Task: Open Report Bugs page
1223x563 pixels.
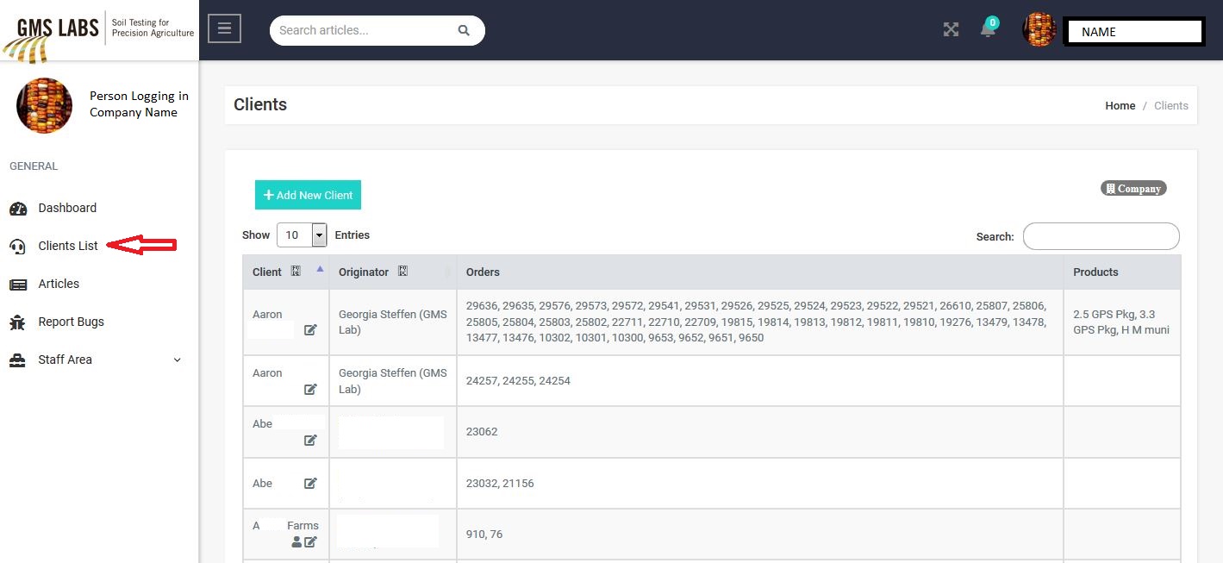Action: (71, 322)
